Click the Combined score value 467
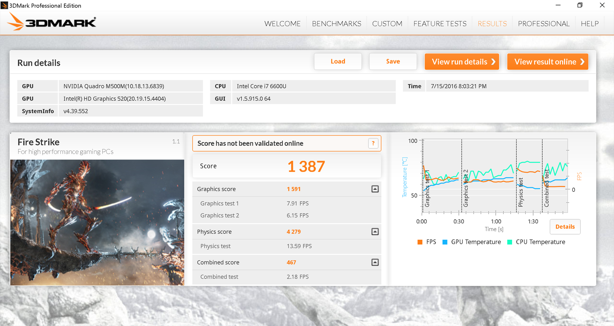The image size is (614, 326). [291, 262]
